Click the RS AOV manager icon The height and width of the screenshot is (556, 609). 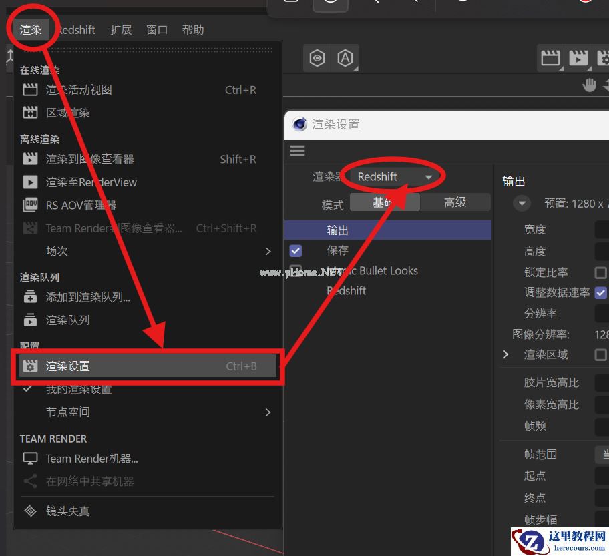[30, 205]
